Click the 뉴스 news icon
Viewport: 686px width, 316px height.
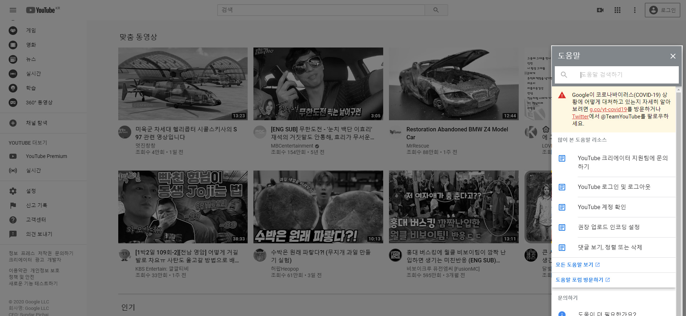point(13,59)
